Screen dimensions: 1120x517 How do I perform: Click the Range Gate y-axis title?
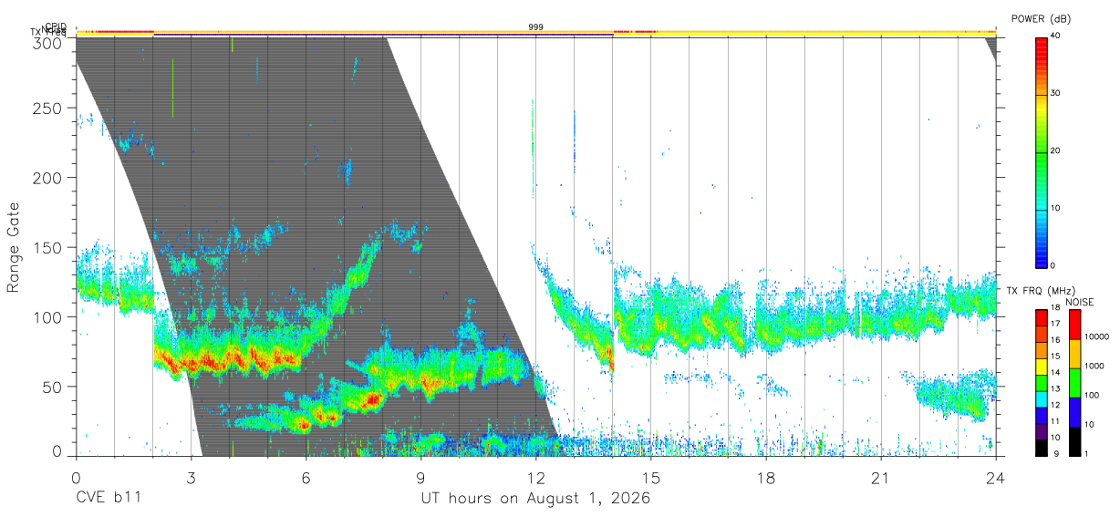(14, 246)
